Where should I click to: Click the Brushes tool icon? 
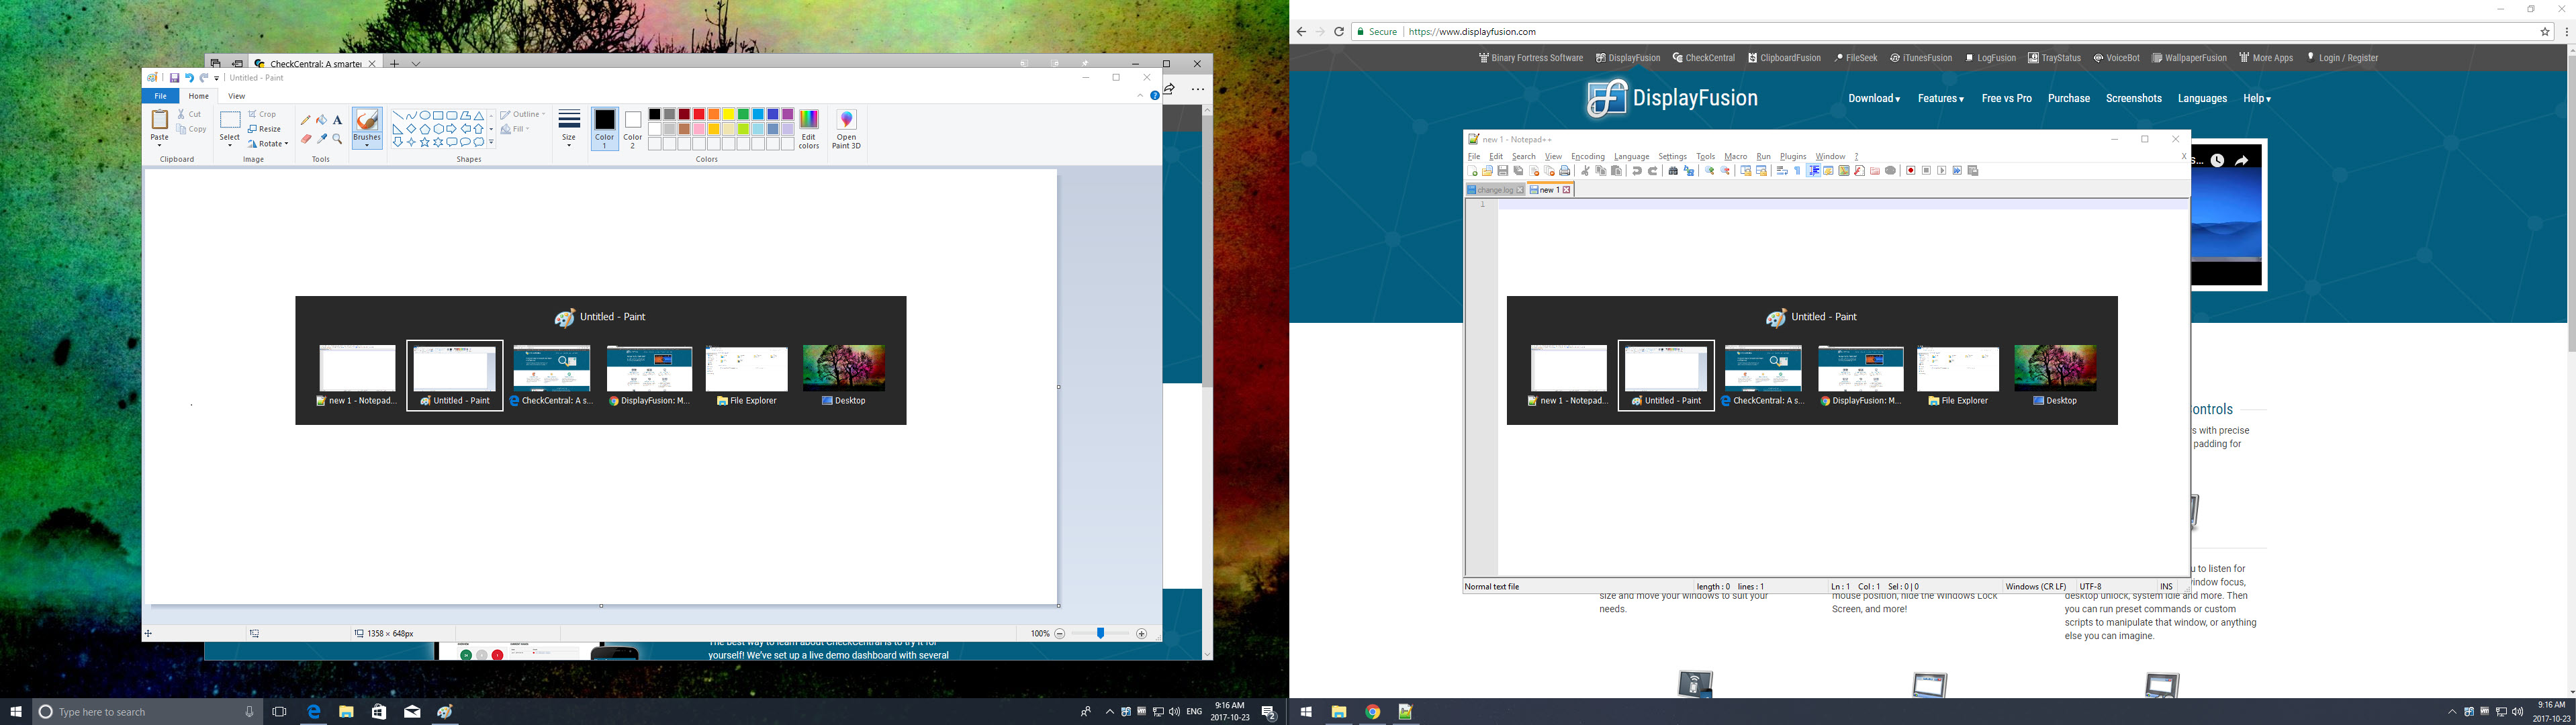tap(367, 120)
